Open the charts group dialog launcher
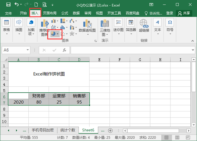This screenshot has height=141, width=197. coord(96,41)
